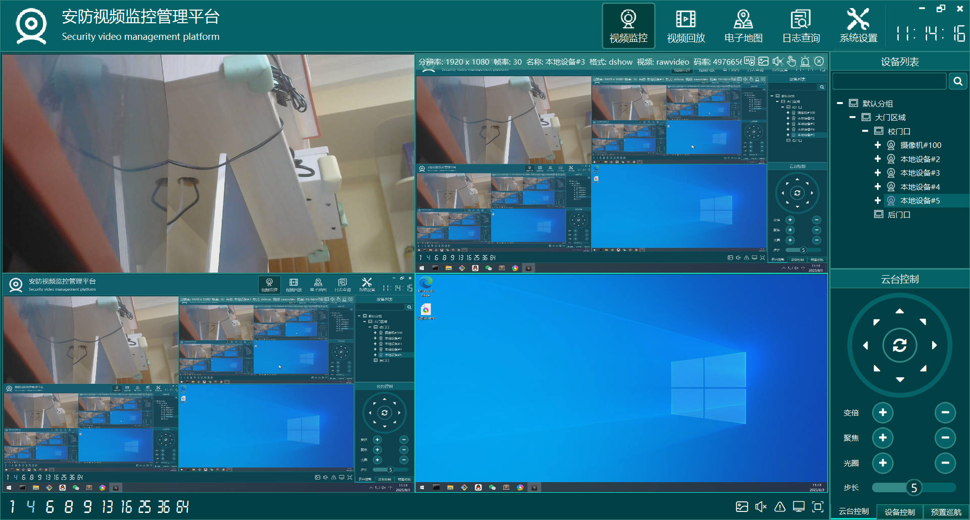Take a snapshot from the bottom bar
The height and width of the screenshot is (520, 970).
(742, 507)
